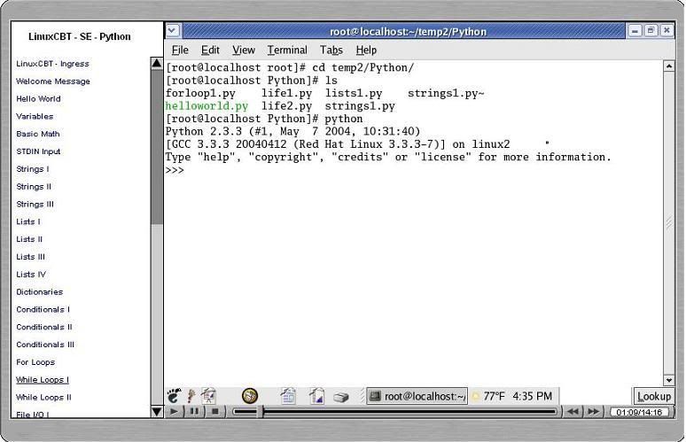Click the lesson list scrollbar thumb
686x442 pixels.
click(157, 146)
